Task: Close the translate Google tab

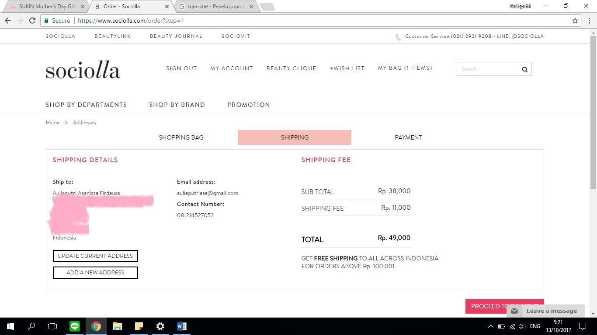Action: point(251,7)
